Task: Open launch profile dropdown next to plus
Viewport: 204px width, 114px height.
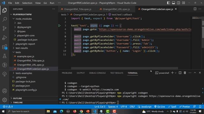Action: click(176, 73)
